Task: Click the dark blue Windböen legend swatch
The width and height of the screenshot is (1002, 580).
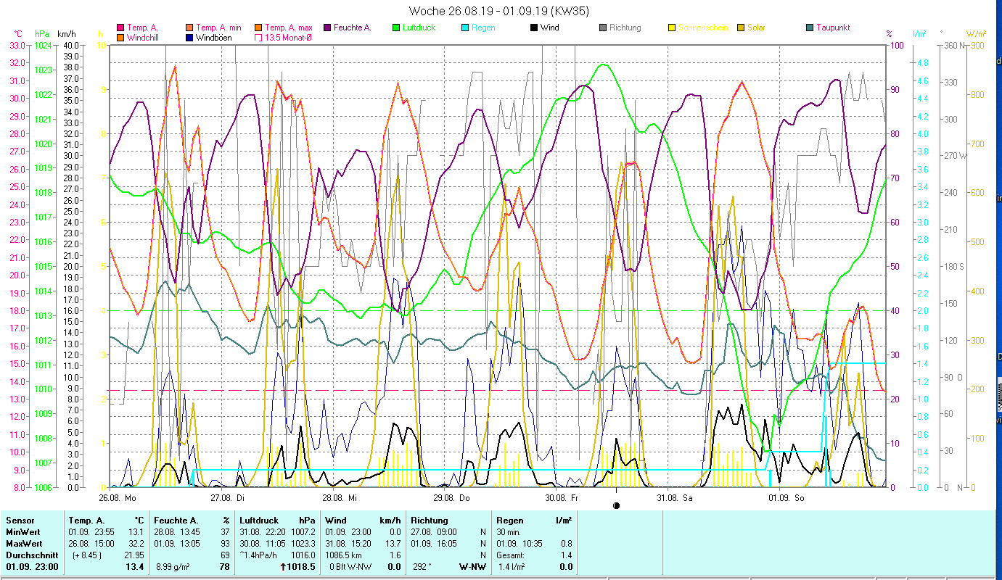Action: [190, 37]
